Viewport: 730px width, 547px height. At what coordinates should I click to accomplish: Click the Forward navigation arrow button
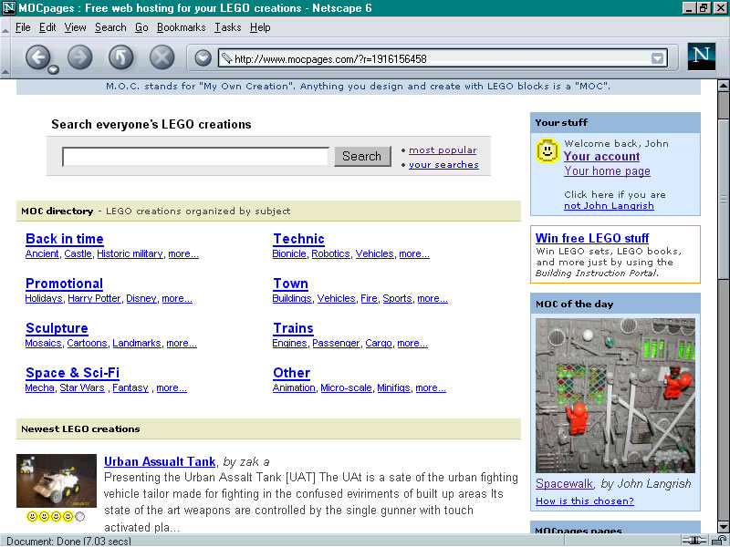pos(79,57)
